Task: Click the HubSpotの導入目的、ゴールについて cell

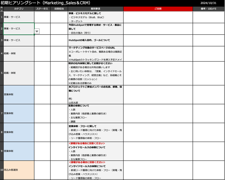Action: (x=96, y=40)
